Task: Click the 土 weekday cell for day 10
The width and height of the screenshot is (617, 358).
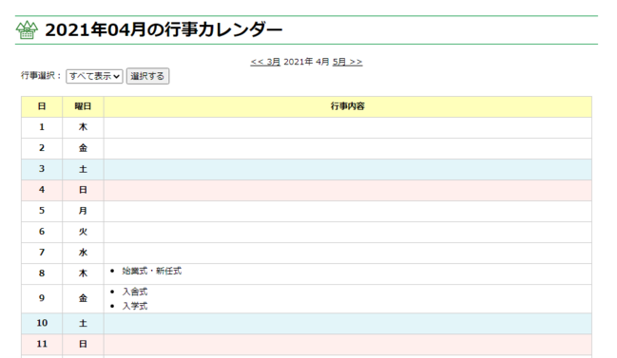Action: click(83, 323)
